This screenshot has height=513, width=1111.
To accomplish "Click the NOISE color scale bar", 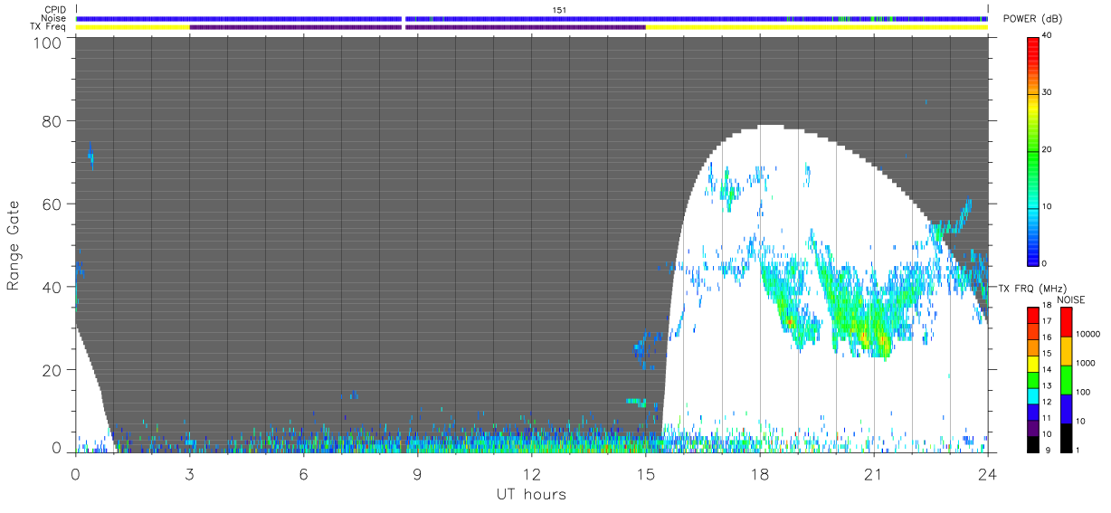I will (1067, 379).
